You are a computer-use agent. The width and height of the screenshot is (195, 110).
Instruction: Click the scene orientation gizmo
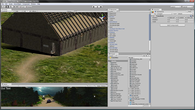point(102,18)
